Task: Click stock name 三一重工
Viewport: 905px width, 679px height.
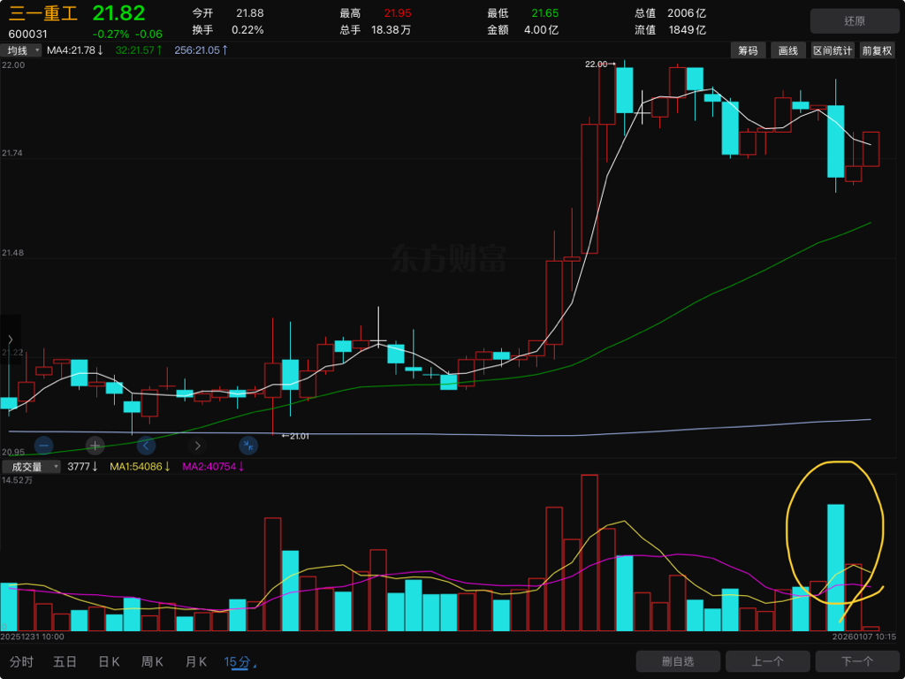Action: click(42, 12)
